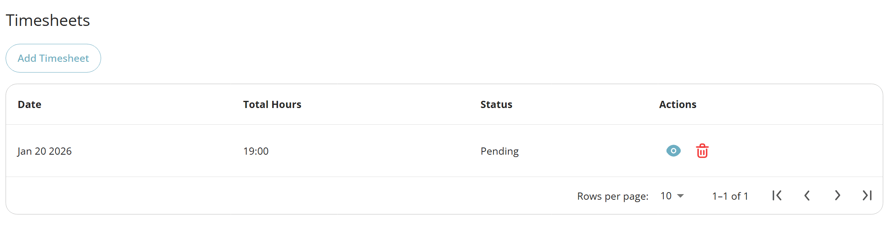Jump to the last page
This screenshot has width=890, height=228.
(x=867, y=195)
